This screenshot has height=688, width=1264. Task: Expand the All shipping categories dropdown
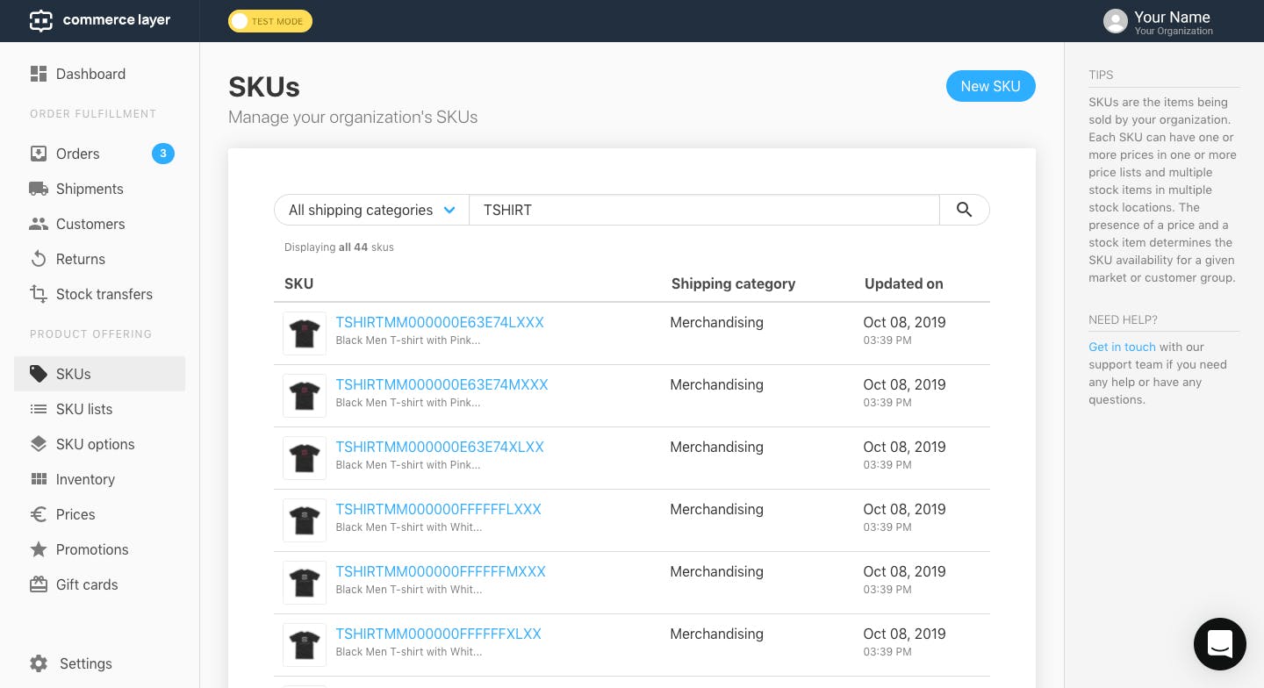pos(372,210)
